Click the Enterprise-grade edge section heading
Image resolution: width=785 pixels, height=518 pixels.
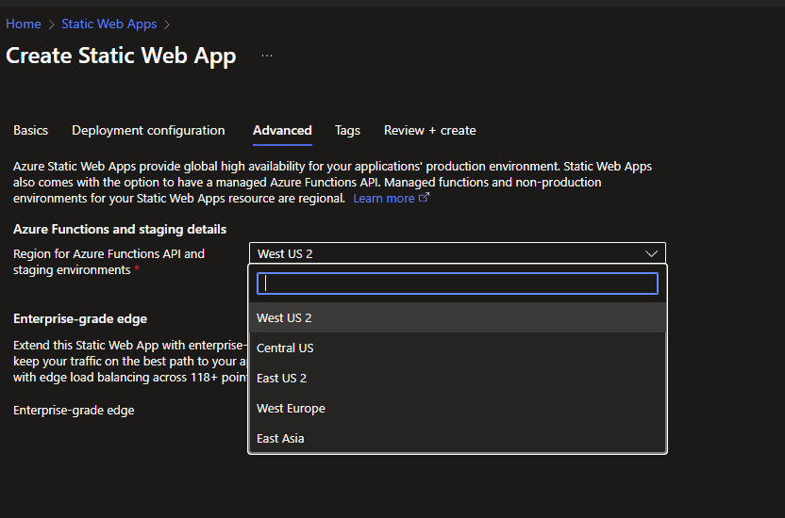point(80,318)
